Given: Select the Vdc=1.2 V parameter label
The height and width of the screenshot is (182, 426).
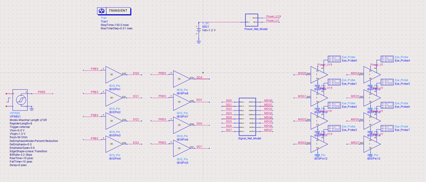Looking at the screenshot, I should tap(209, 30).
